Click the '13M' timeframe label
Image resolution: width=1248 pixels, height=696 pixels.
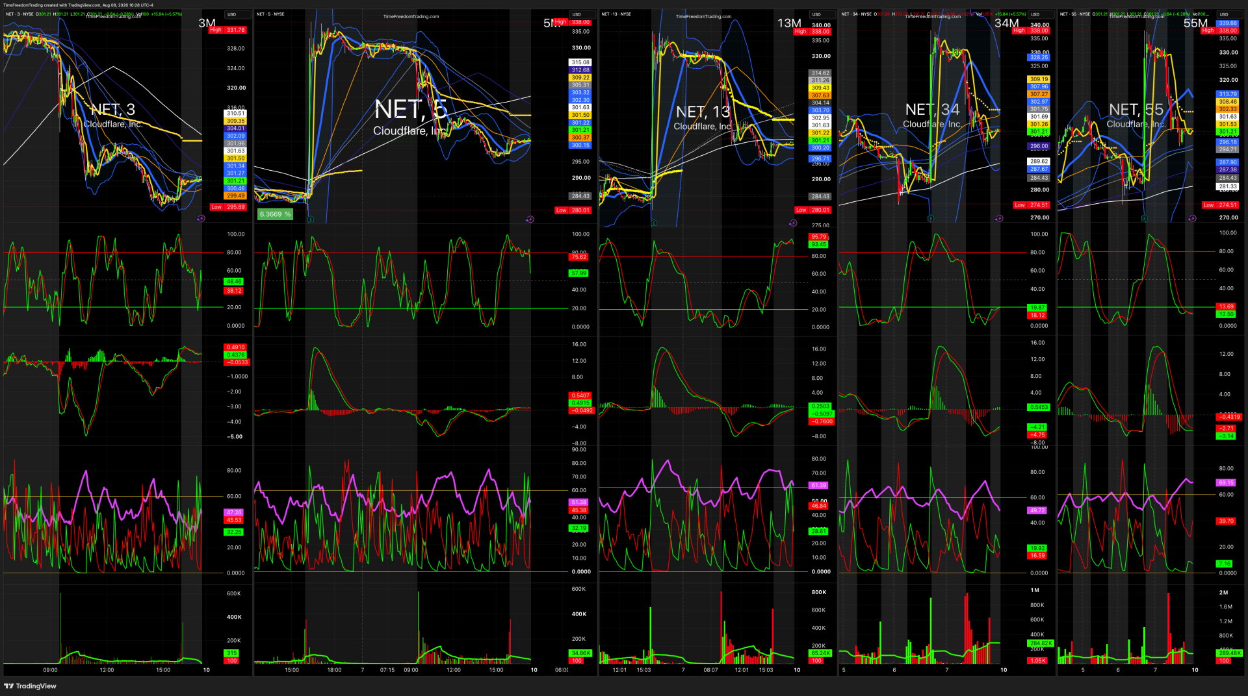(789, 23)
